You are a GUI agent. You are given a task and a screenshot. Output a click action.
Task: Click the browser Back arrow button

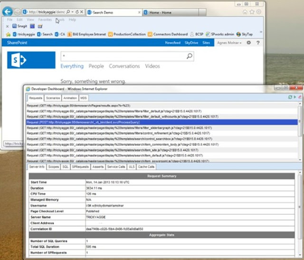(x=8, y=12)
